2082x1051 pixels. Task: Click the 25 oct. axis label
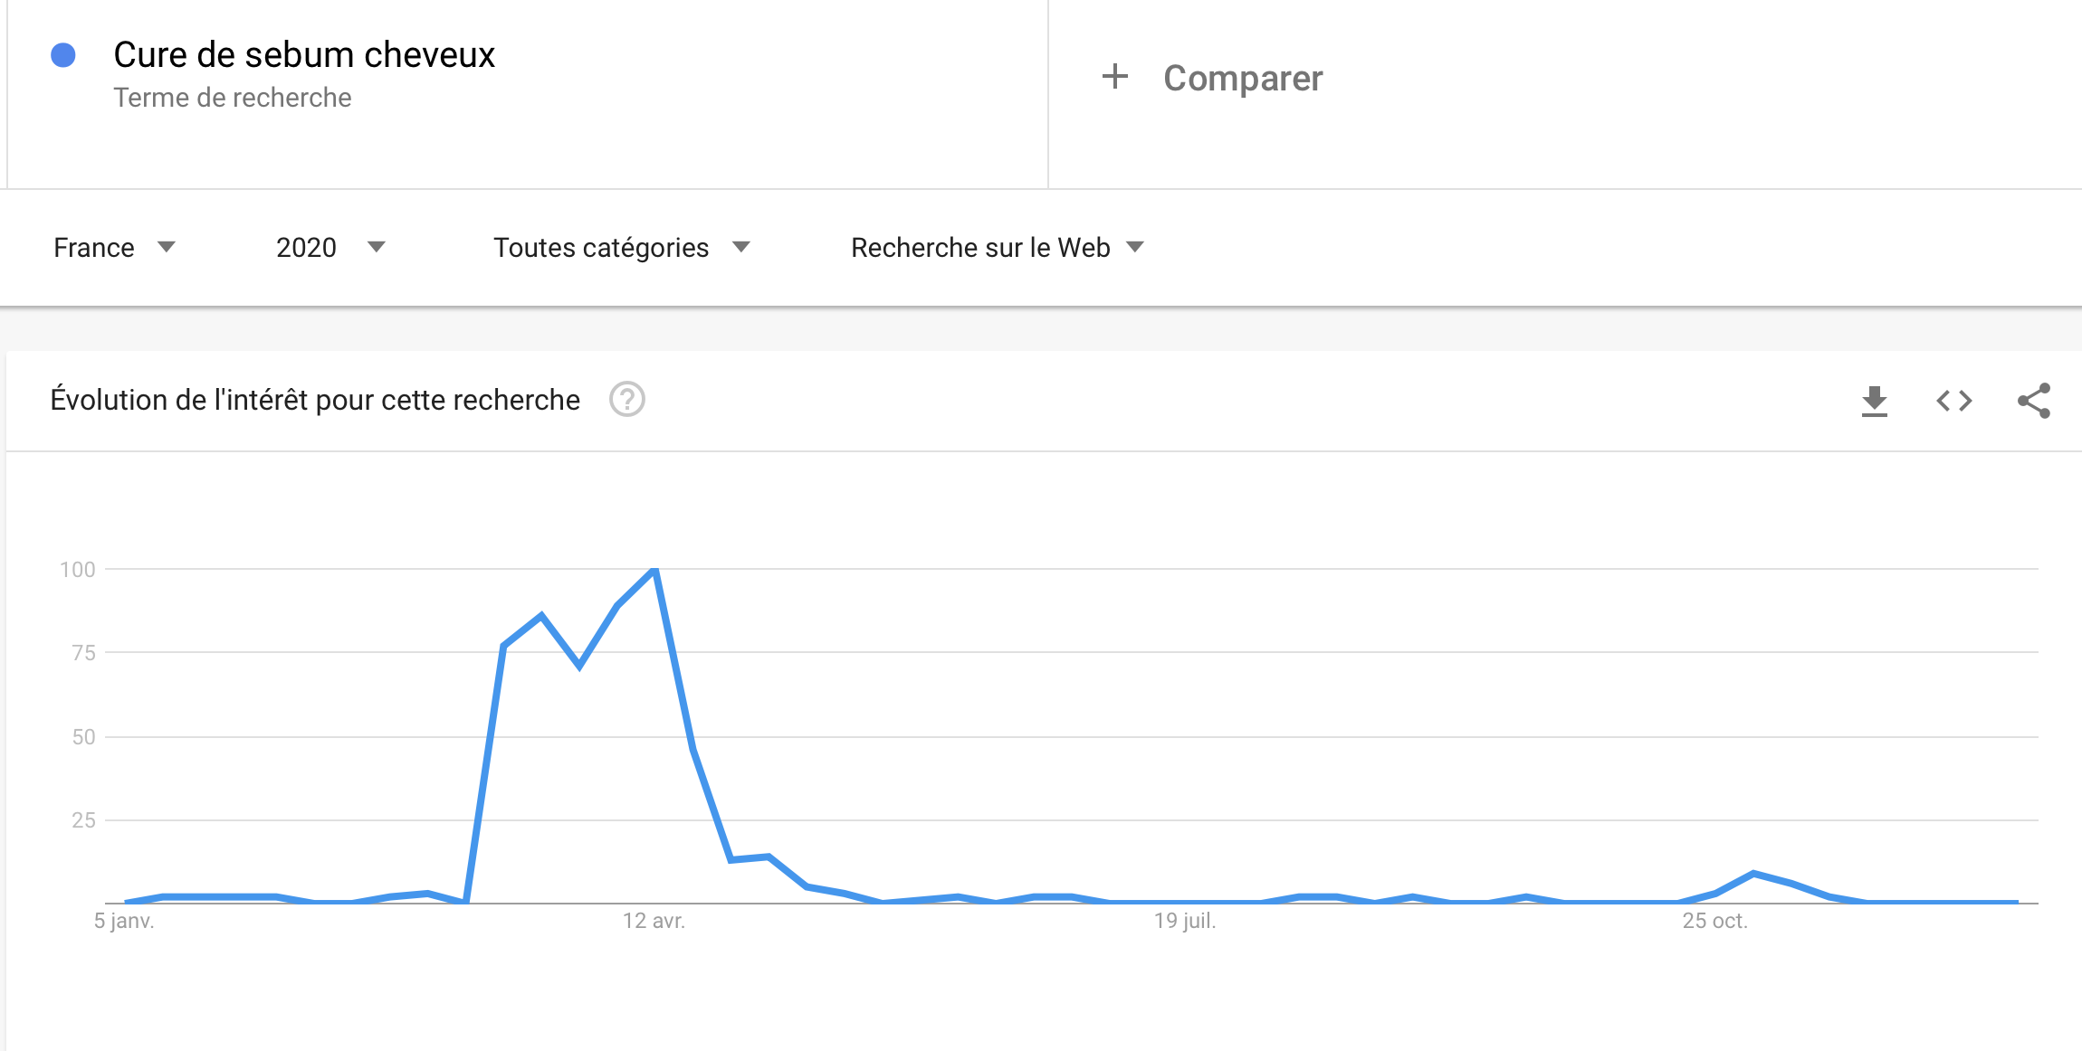click(1714, 921)
